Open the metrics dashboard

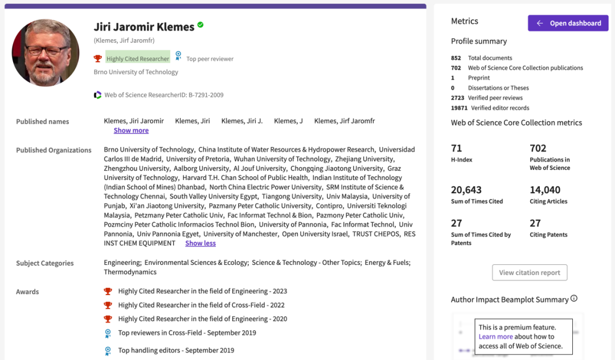click(x=568, y=23)
